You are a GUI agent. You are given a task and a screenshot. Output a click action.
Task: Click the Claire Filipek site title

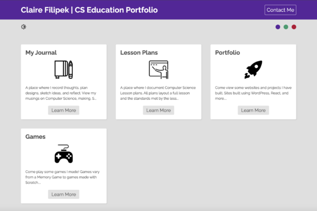click(x=89, y=10)
